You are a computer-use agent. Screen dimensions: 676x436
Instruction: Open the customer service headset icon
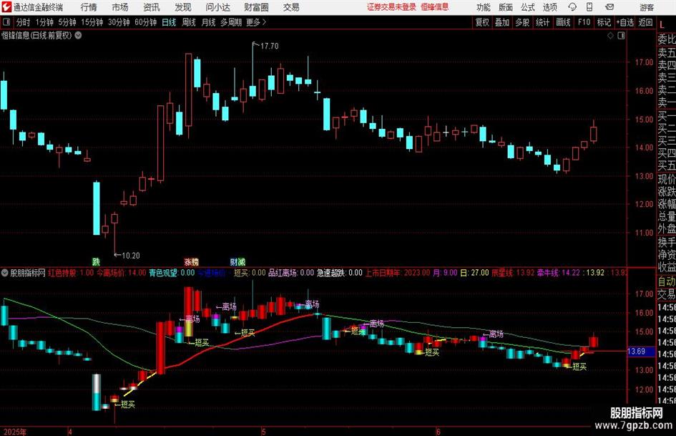(572, 7)
